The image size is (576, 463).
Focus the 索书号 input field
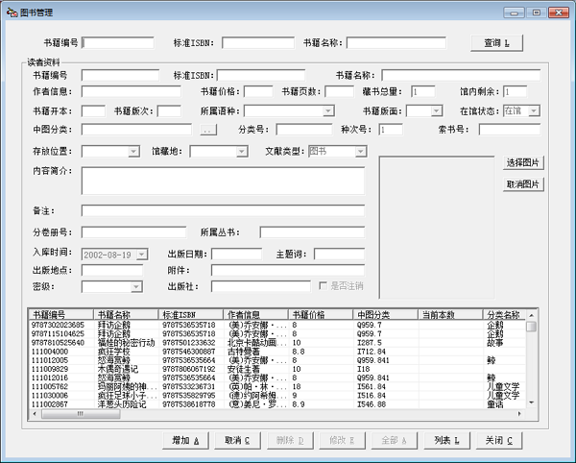coord(510,130)
